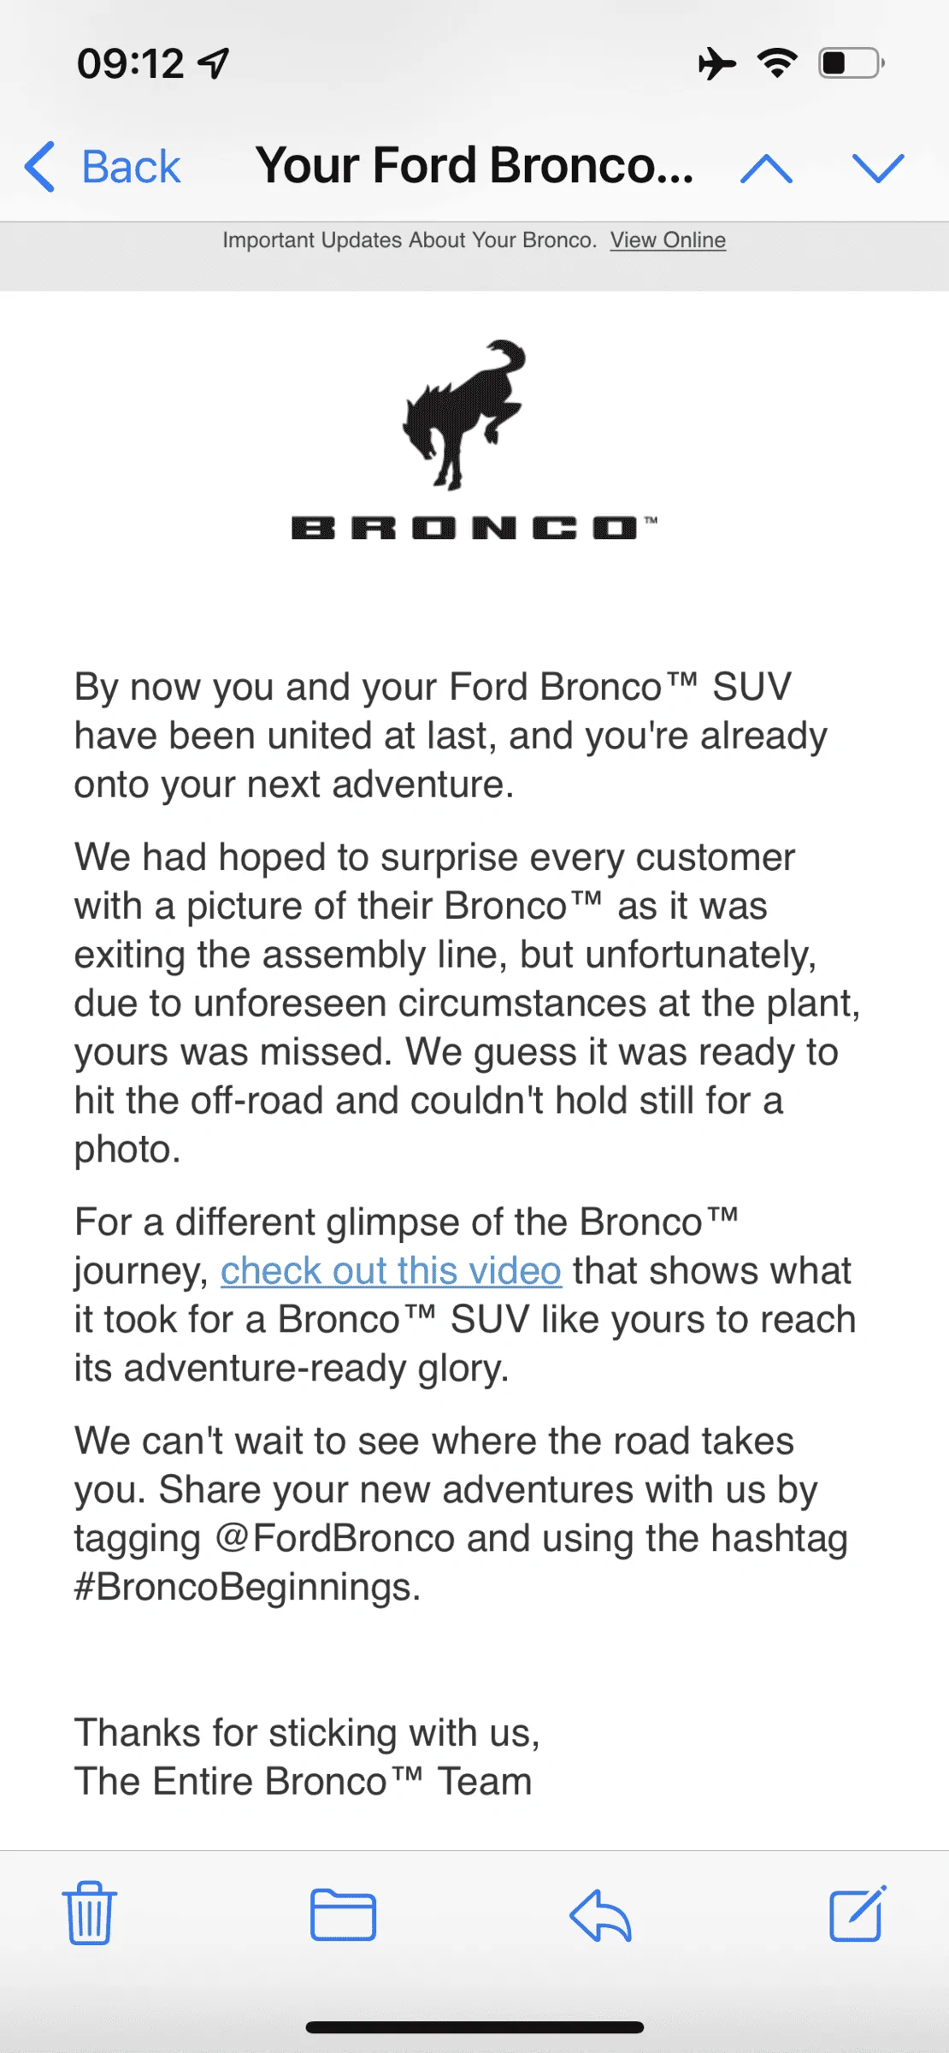Tap the 09:12 clock in status bar
949x2053 pixels.
(x=130, y=63)
